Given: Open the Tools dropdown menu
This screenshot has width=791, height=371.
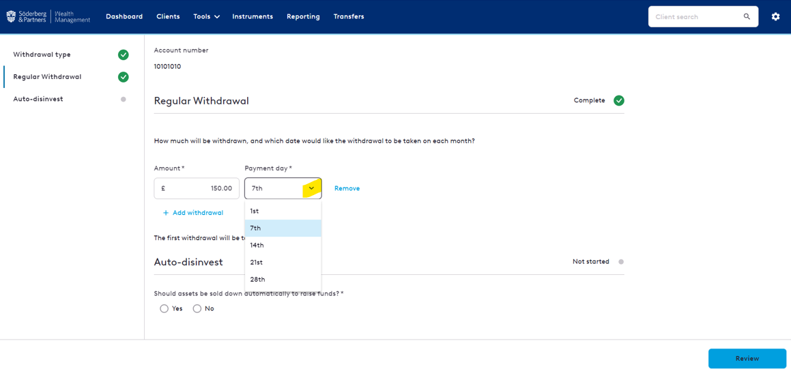Looking at the screenshot, I should click(x=206, y=16).
